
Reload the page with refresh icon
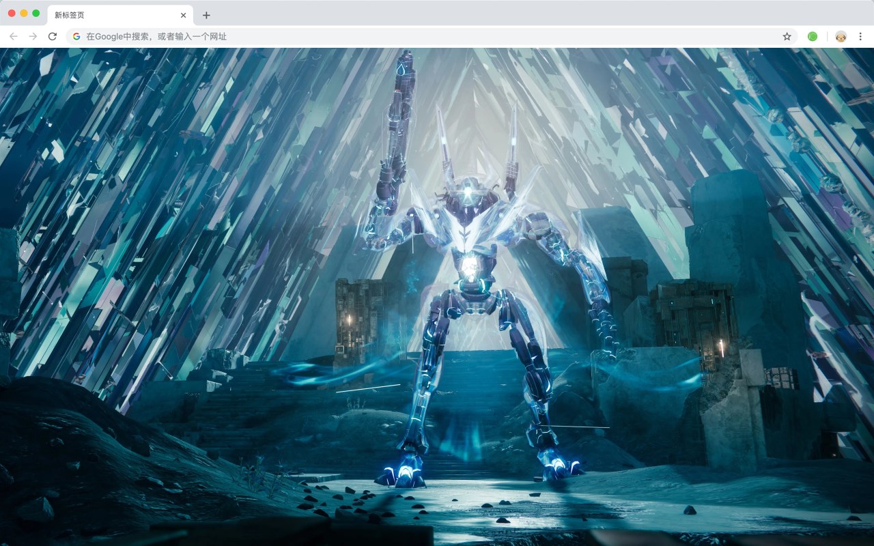(x=53, y=36)
